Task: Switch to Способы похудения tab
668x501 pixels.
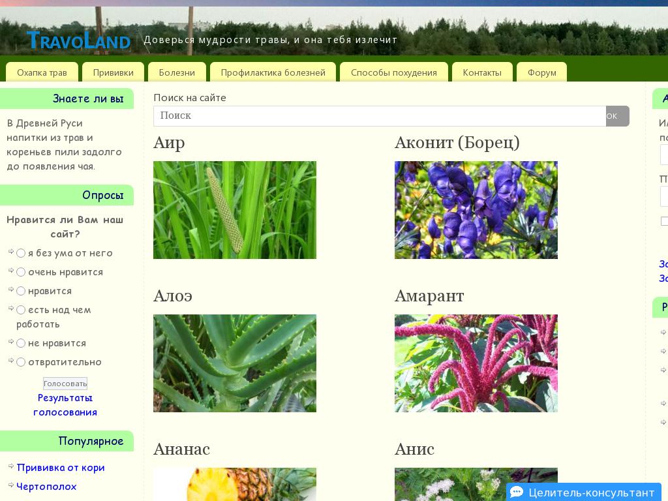Action: 394,72
